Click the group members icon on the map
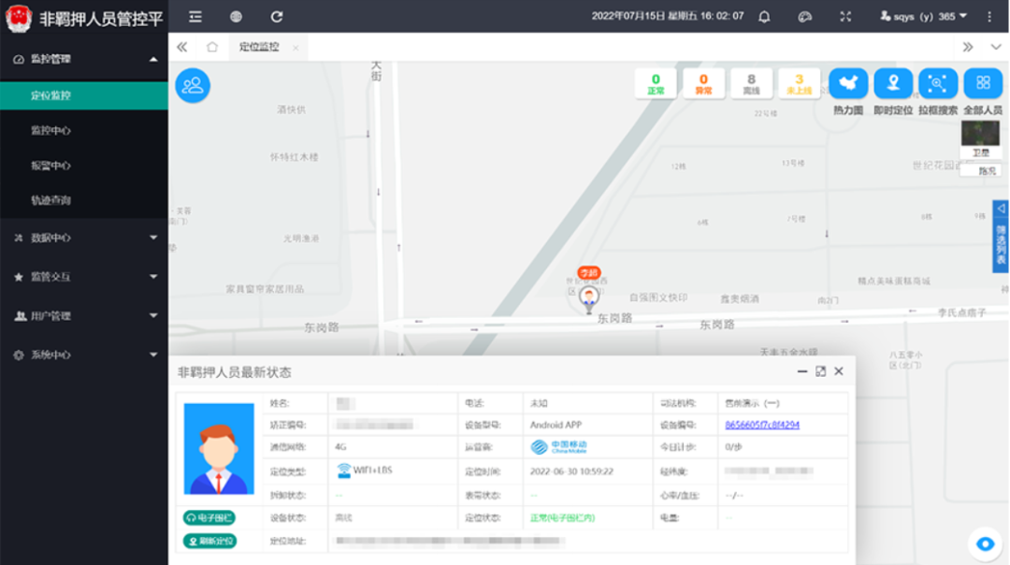Image resolution: width=1010 pixels, height=565 pixels. (193, 85)
